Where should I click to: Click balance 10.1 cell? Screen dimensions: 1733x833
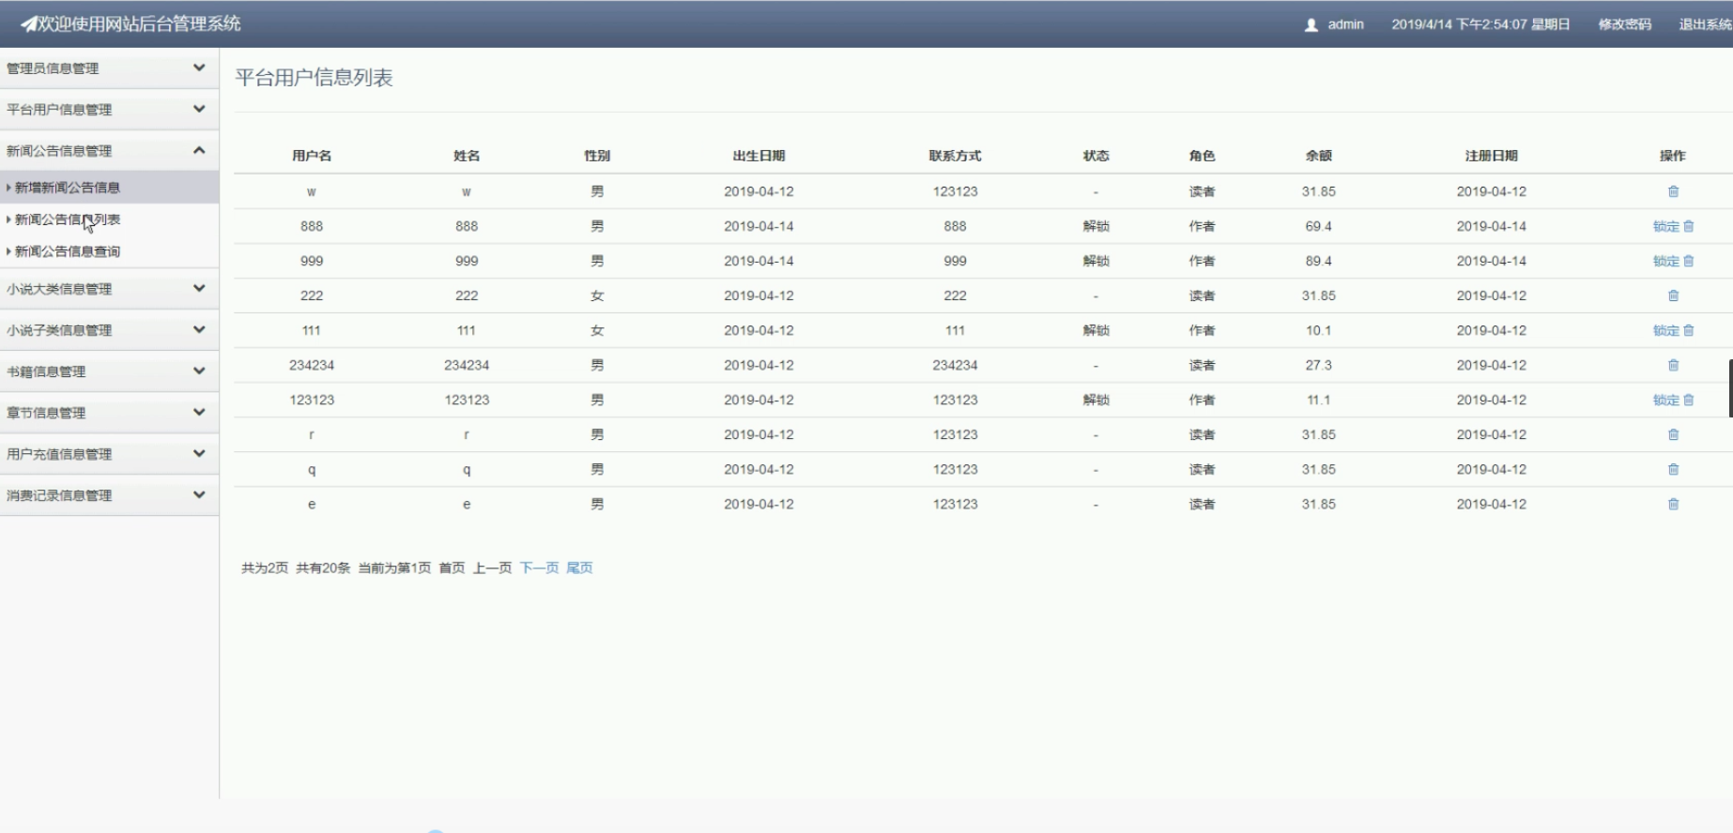click(1318, 330)
